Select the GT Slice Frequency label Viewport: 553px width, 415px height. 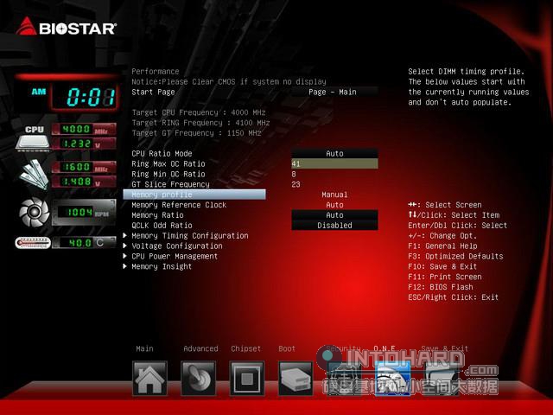[170, 184]
